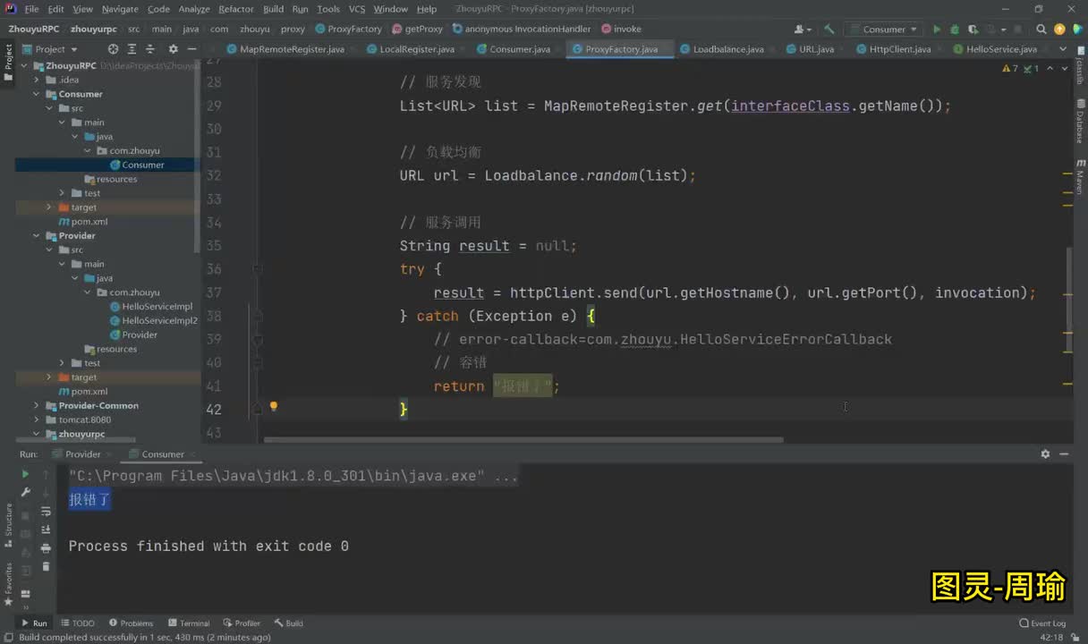Image resolution: width=1088 pixels, height=644 pixels.
Task: Collapse the Consumer module node
Action: click(x=38, y=94)
